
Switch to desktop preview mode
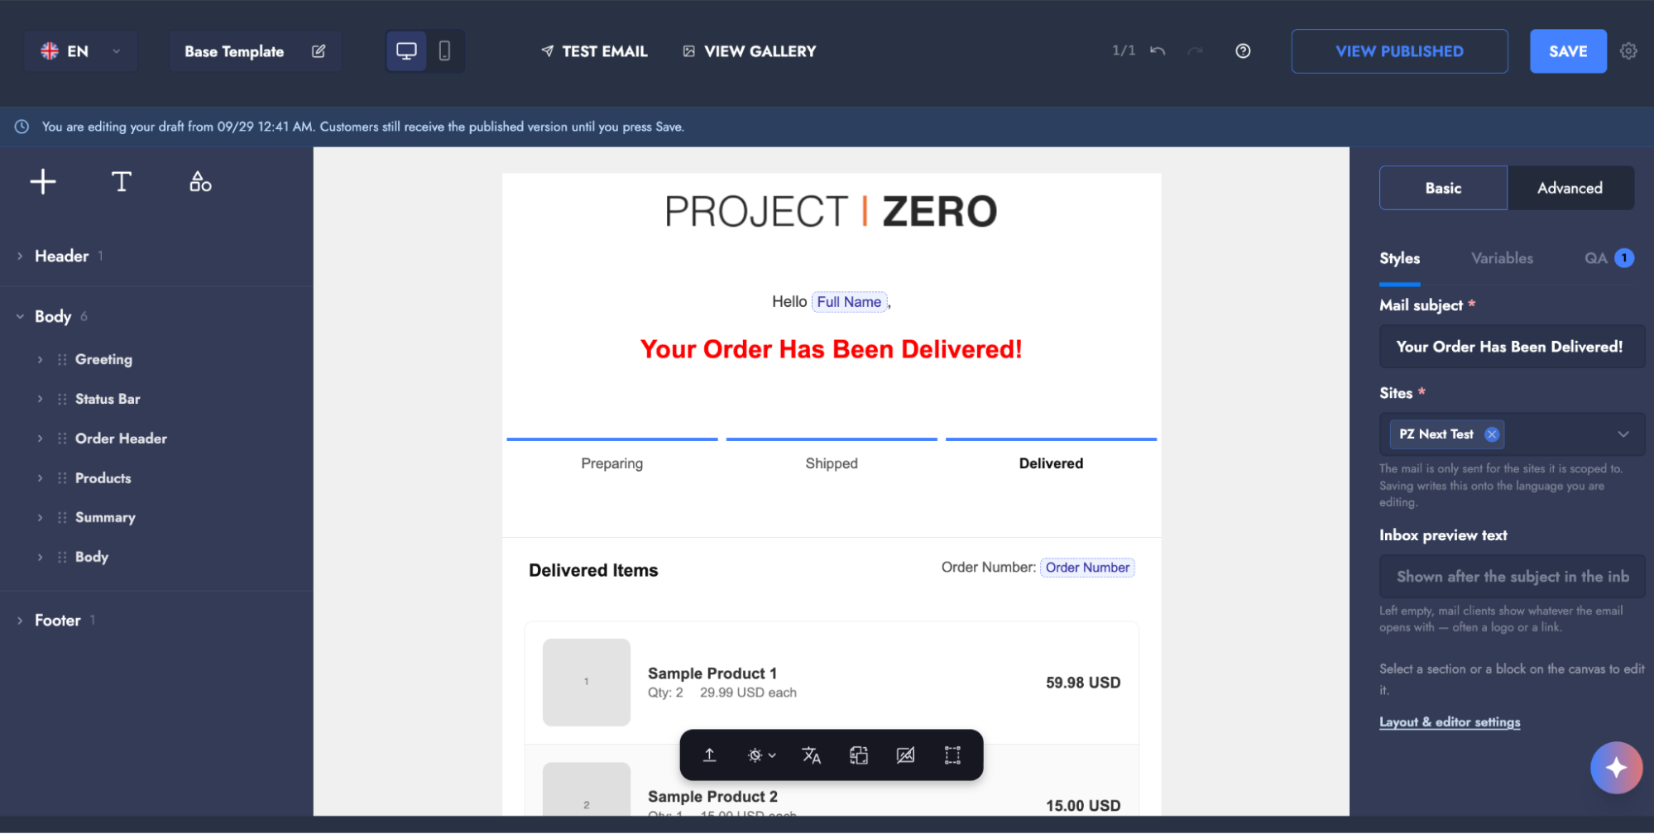tap(406, 51)
